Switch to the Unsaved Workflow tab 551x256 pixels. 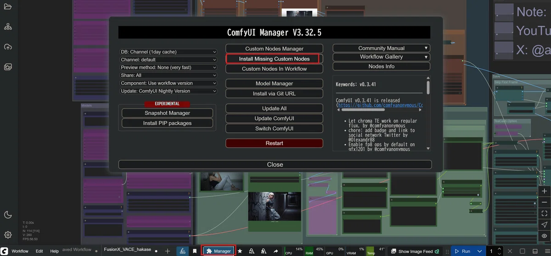pyautogui.click(x=77, y=250)
